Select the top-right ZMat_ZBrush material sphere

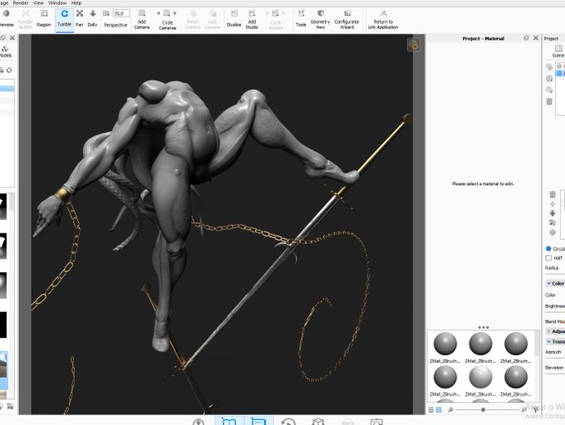[x=516, y=344]
